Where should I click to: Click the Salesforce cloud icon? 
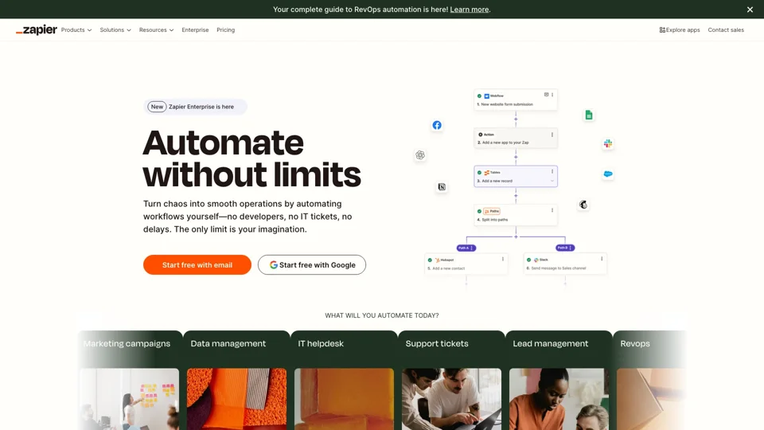click(607, 174)
